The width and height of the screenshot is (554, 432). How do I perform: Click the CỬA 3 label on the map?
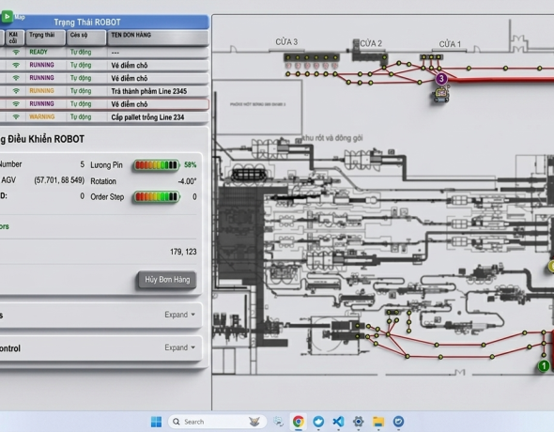[286, 42]
